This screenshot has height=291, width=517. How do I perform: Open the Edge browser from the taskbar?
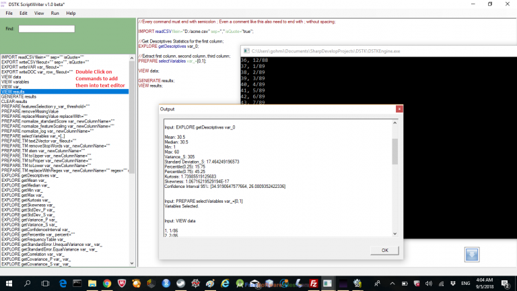[x=63, y=283]
